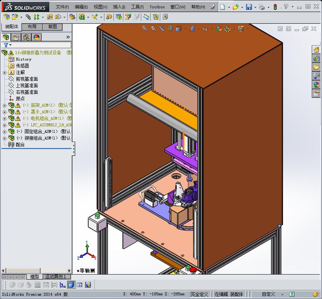Click the New Document icon
322x299 pixels.
click(222, 7)
